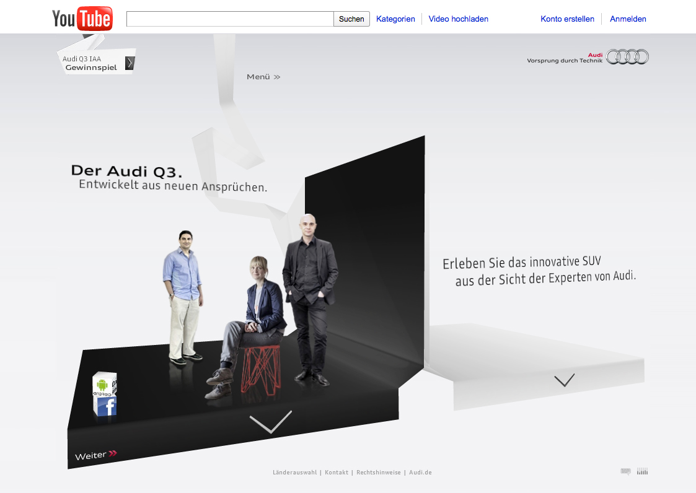The width and height of the screenshot is (696, 493).
Task: Click 'aus der Sicht der Experten von Audi.' text
Action: click(545, 278)
